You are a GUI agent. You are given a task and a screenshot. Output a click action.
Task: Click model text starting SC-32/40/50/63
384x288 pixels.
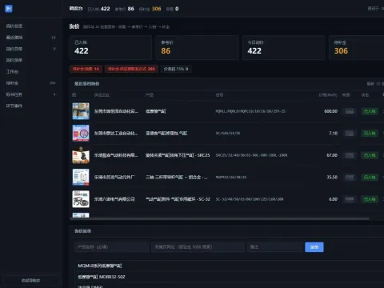point(250,199)
